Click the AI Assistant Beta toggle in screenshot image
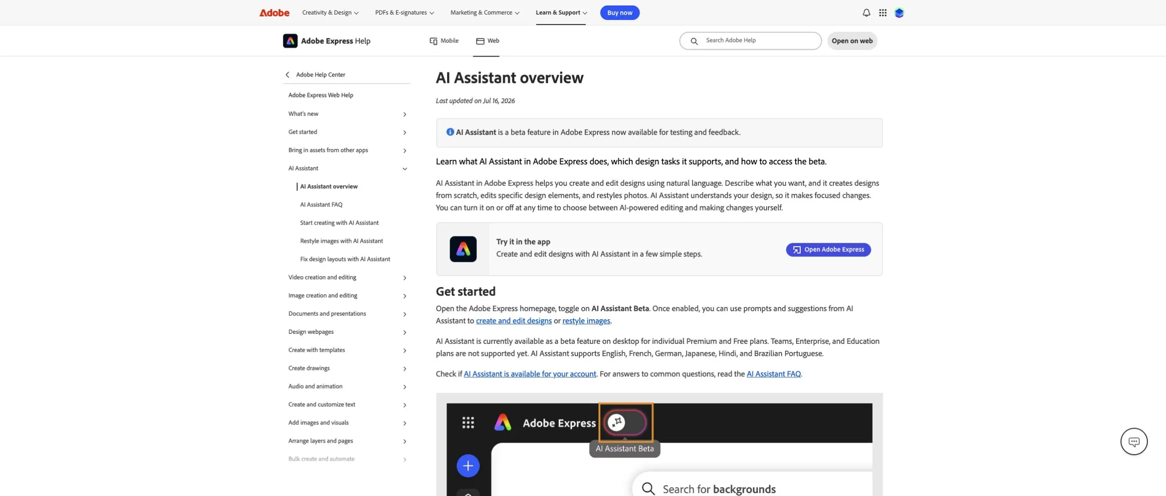The height and width of the screenshot is (496, 1166). pyautogui.click(x=626, y=423)
